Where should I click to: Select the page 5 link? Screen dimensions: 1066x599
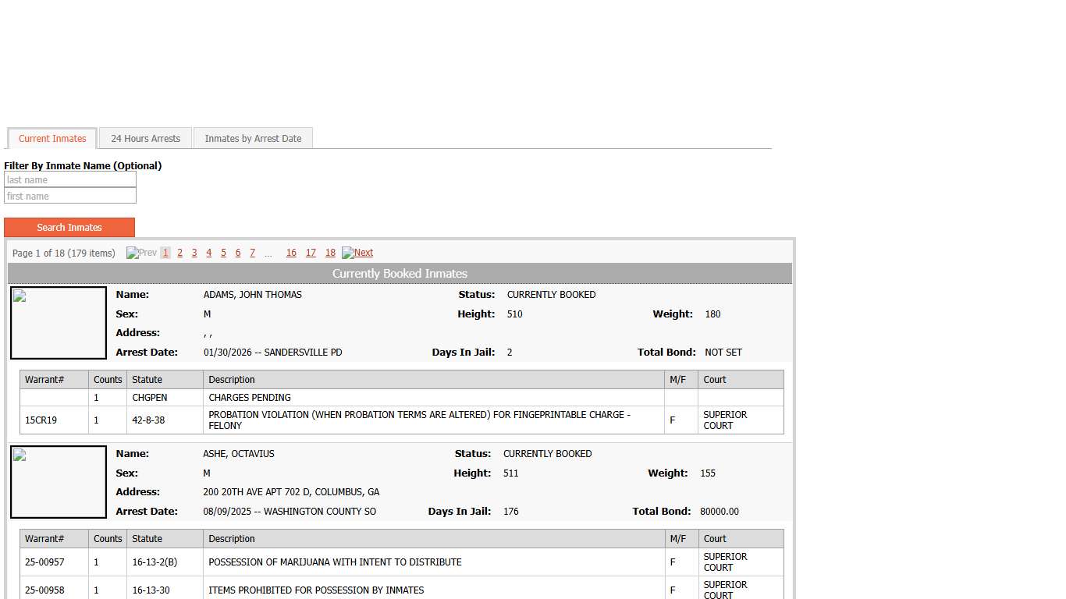click(223, 253)
